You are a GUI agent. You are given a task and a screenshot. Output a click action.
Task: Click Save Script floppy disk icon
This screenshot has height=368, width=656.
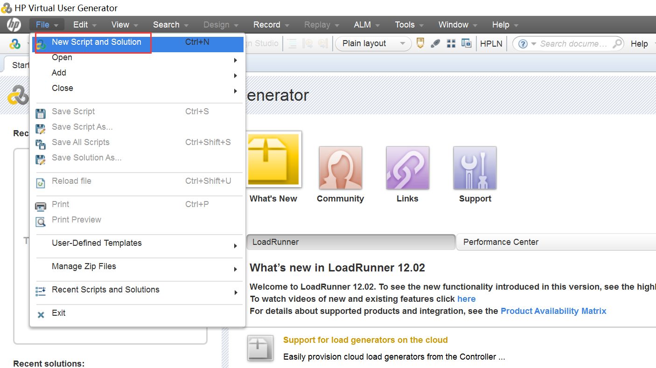click(x=41, y=113)
